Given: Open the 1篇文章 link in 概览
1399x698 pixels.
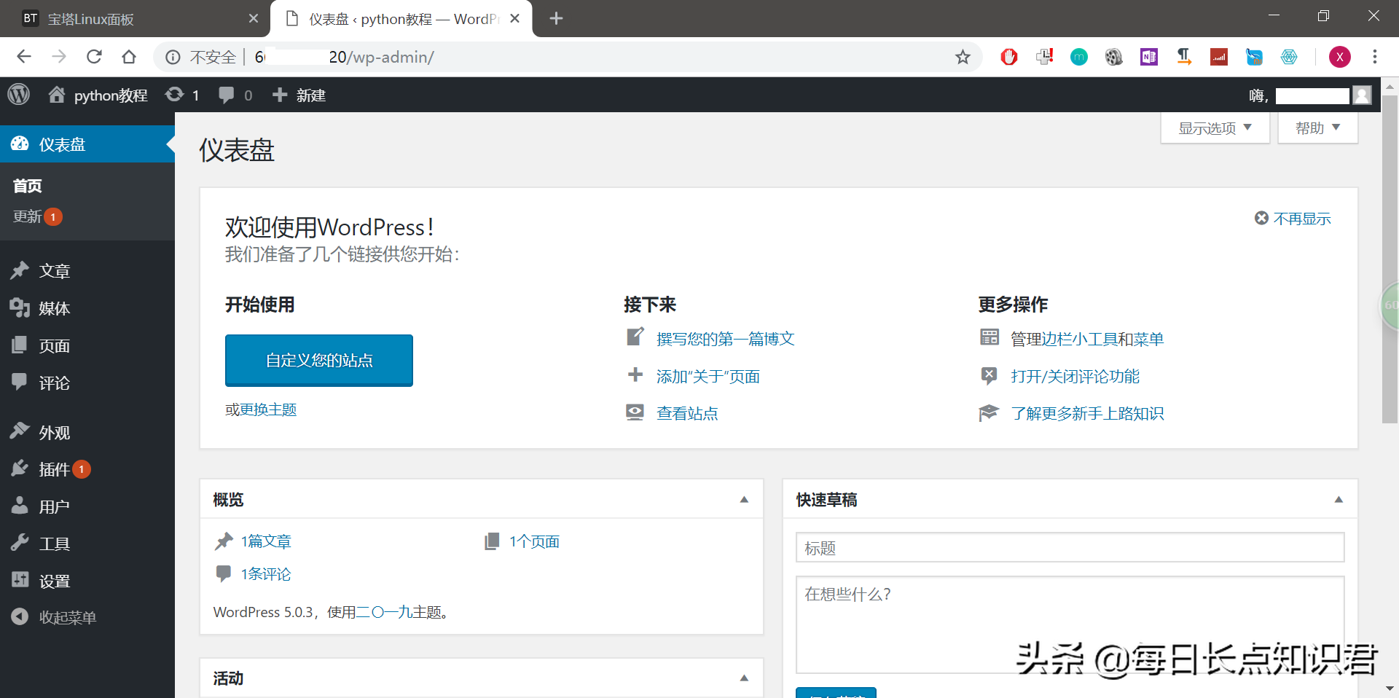Looking at the screenshot, I should point(266,541).
